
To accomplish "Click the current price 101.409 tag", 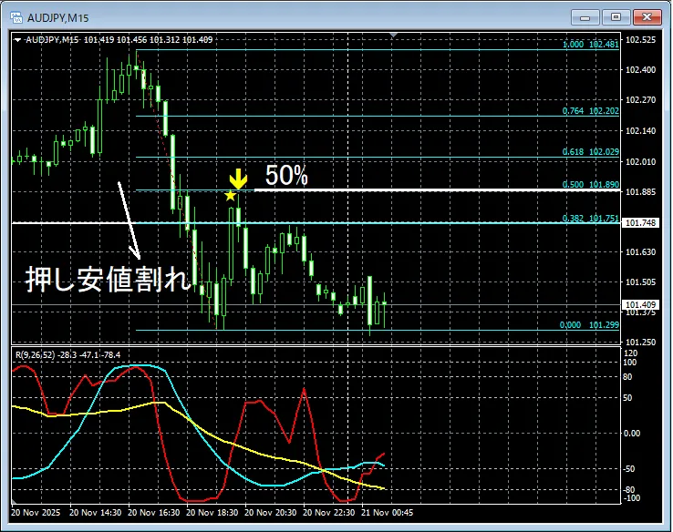I will click(640, 305).
